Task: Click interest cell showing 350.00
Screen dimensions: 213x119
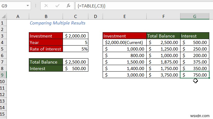Action: (x=195, y=68)
